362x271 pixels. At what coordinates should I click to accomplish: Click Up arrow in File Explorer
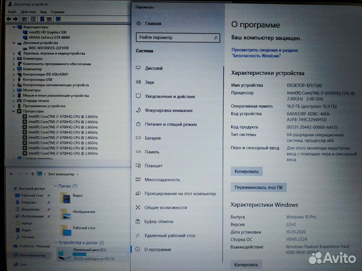[33, 174]
